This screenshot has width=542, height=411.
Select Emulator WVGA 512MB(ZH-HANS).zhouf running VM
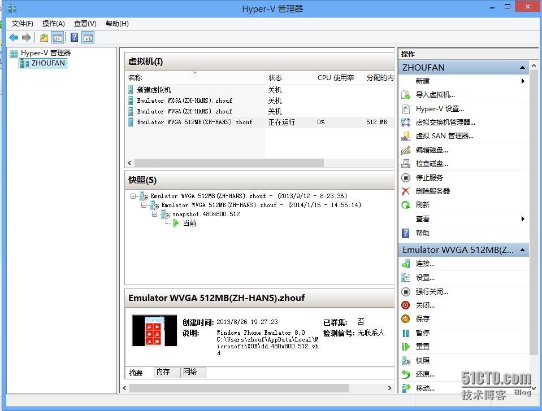(259, 123)
